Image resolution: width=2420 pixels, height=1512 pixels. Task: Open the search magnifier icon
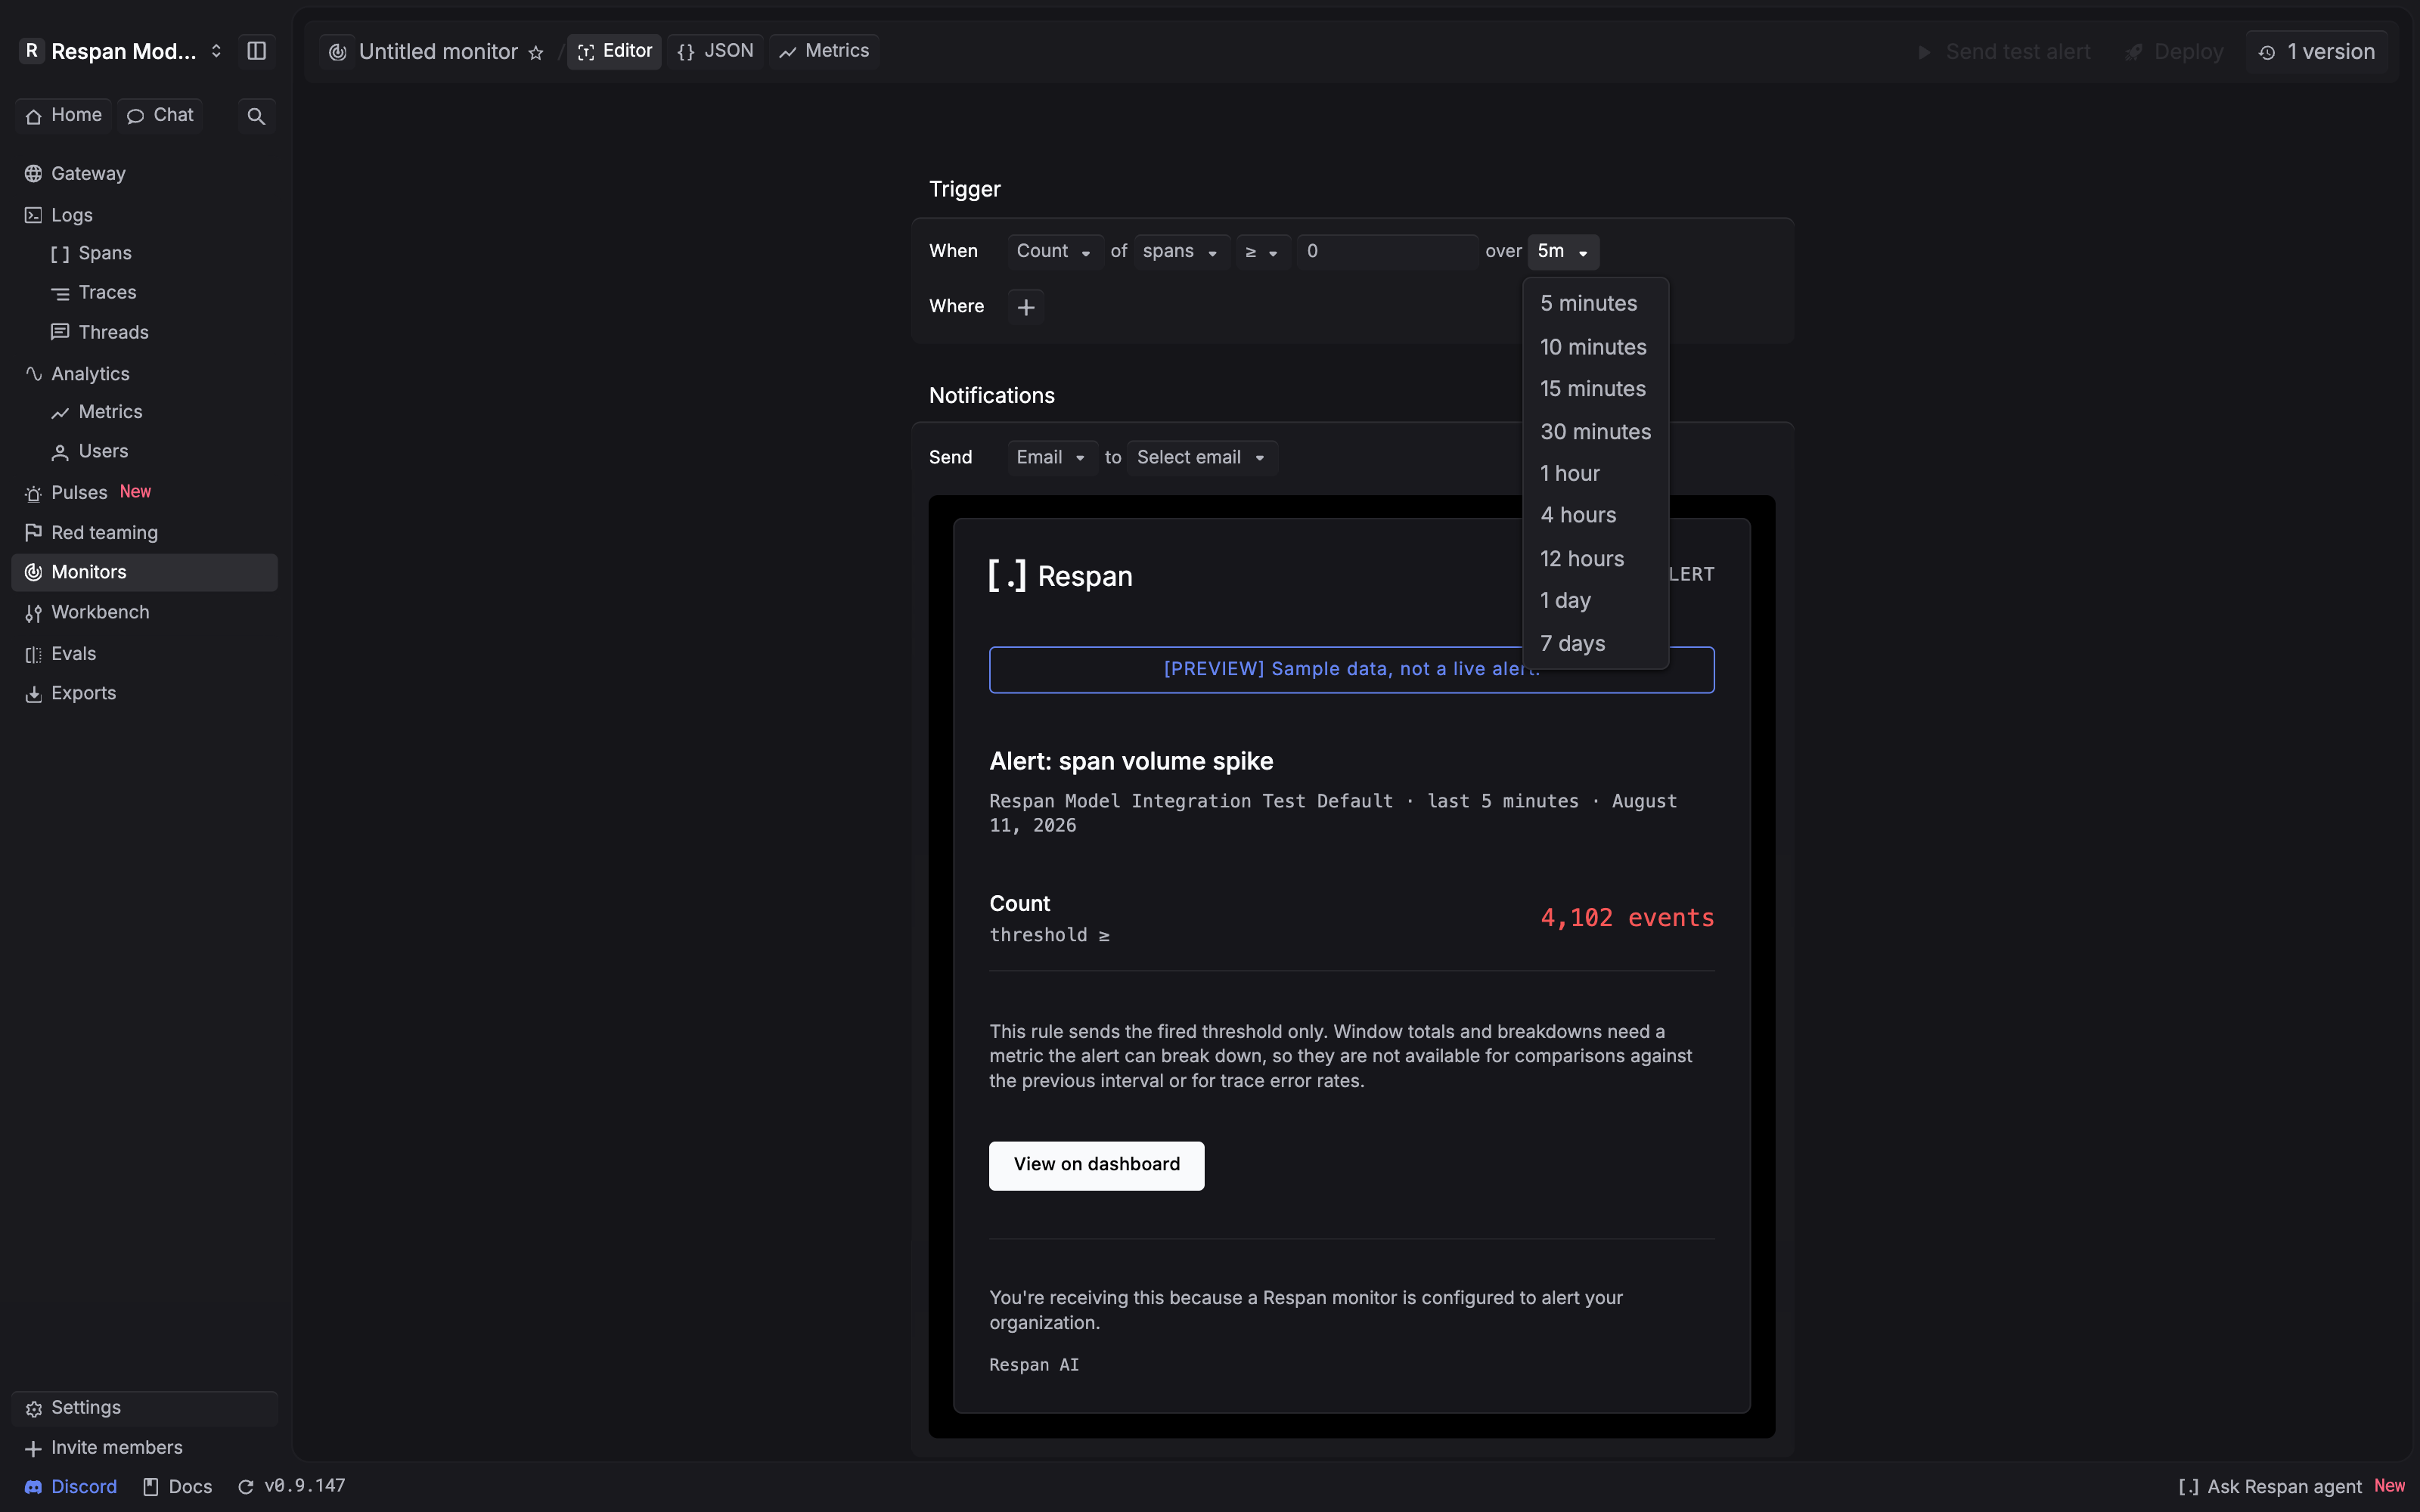(256, 116)
